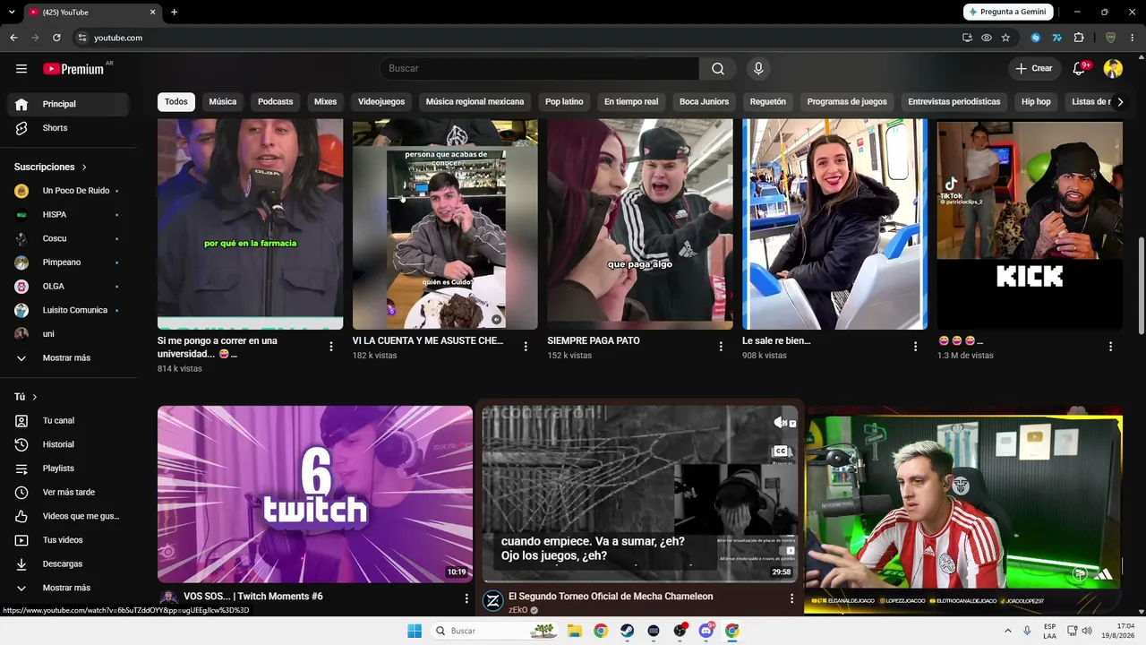The width and height of the screenshot is (1146, 645).
Task: Open Luisito Comunica channel
Action: pyautogui.click(x=70, y=310)
